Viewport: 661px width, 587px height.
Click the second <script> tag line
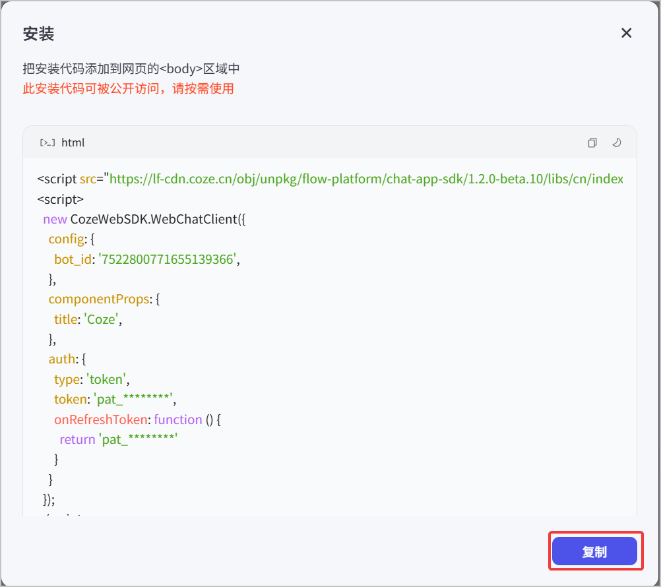coord(60,199)
